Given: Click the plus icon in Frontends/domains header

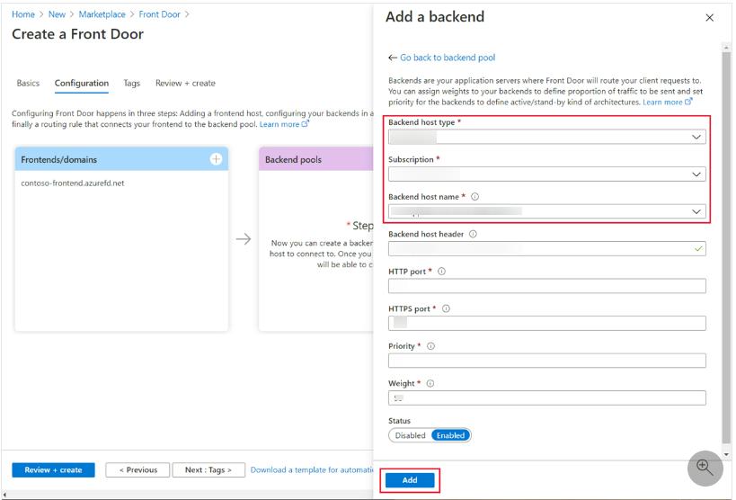Looking at the screenshot, I should pos(216,159).
